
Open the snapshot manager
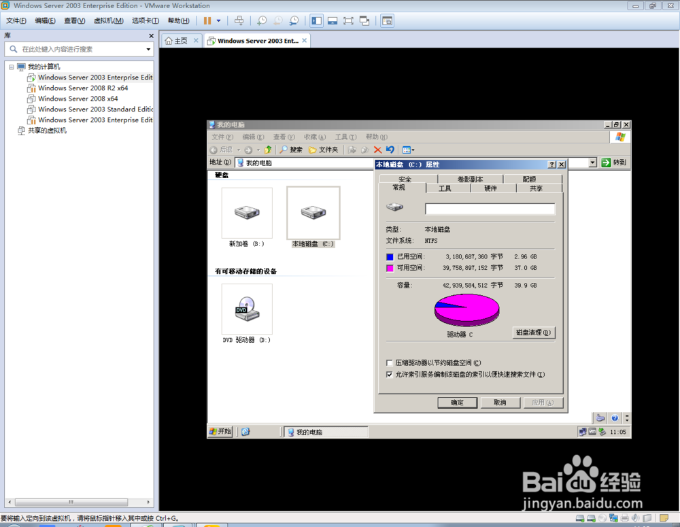[x=294, y=21]
